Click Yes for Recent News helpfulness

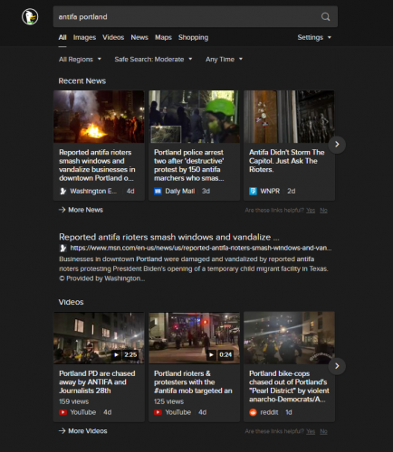(x=311, y=211)
